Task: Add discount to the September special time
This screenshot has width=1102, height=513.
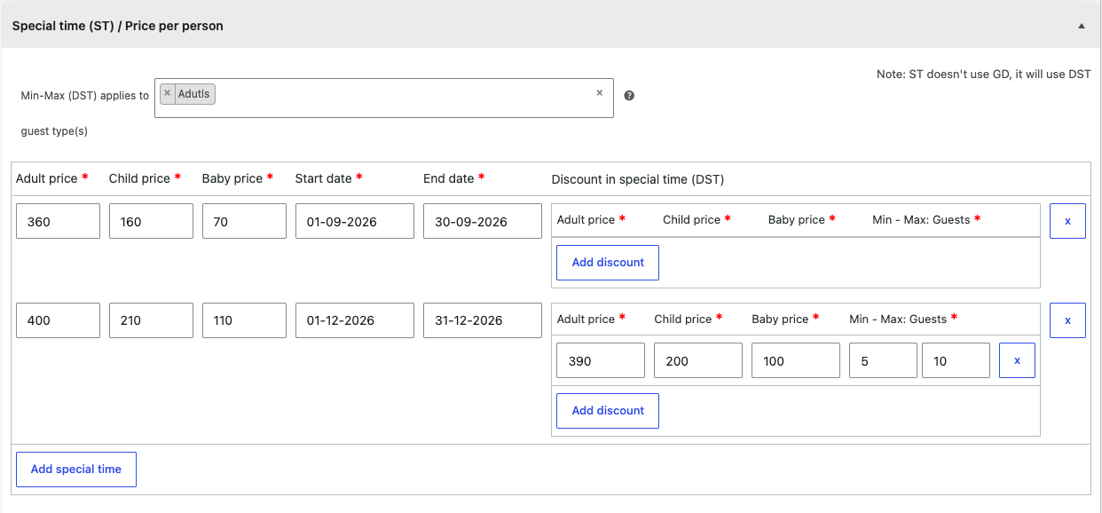Action: click(608, 263)
